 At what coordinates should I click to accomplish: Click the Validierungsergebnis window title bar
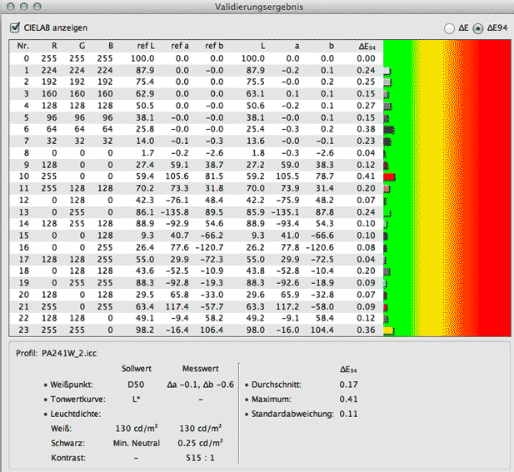(257, 8)
